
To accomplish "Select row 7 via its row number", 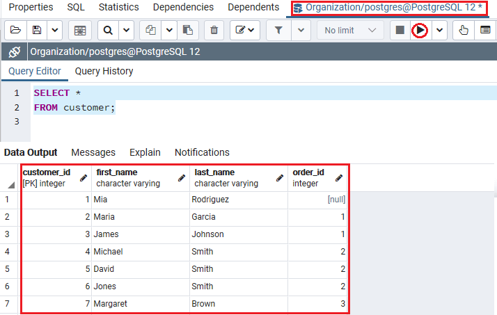I will click(9, 304).
